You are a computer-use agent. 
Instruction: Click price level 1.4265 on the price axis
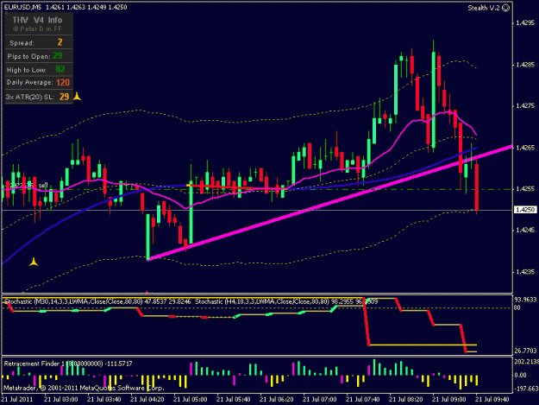click(525, 148)
